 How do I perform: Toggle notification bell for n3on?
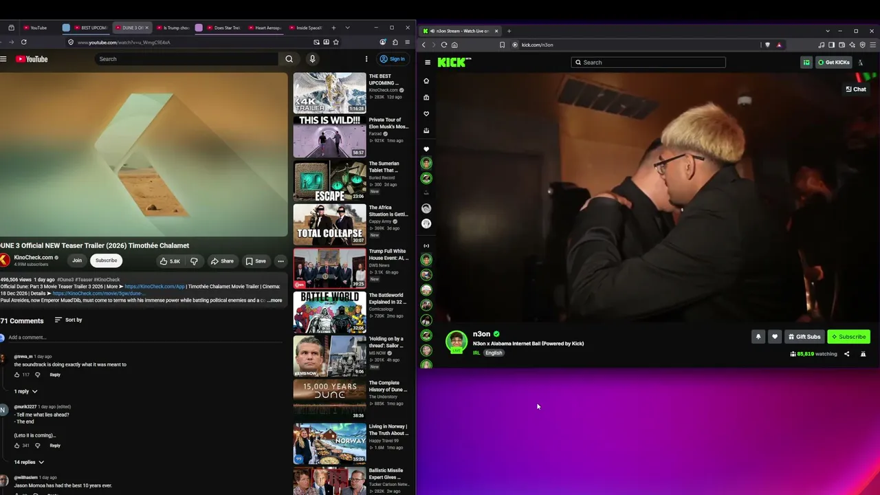pyautogui.click(x=758, y=337)
